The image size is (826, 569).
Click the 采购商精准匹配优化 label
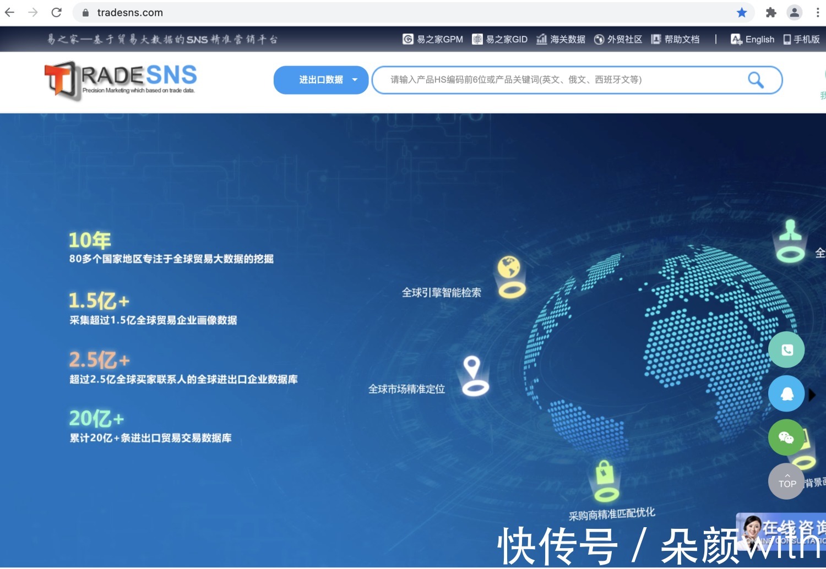point(612,514)
